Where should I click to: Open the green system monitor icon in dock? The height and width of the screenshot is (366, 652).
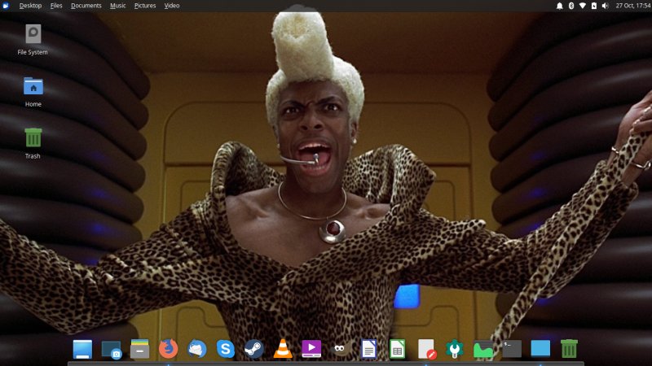point(483,350)
